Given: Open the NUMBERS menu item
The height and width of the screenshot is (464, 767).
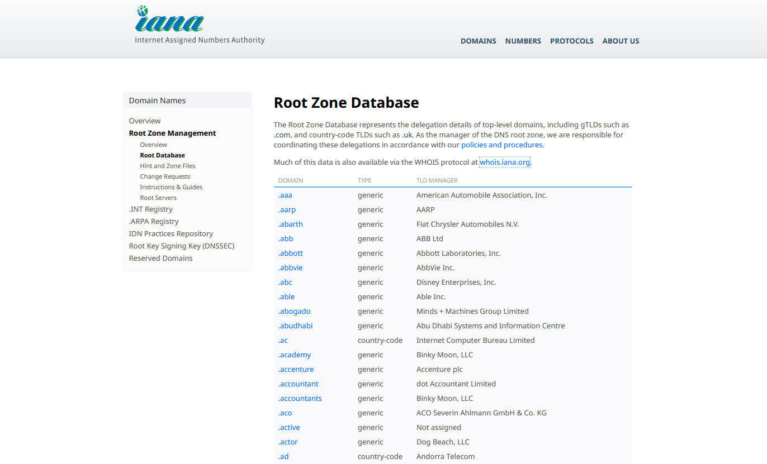Looking at the screenshot, I should point(523,41).
